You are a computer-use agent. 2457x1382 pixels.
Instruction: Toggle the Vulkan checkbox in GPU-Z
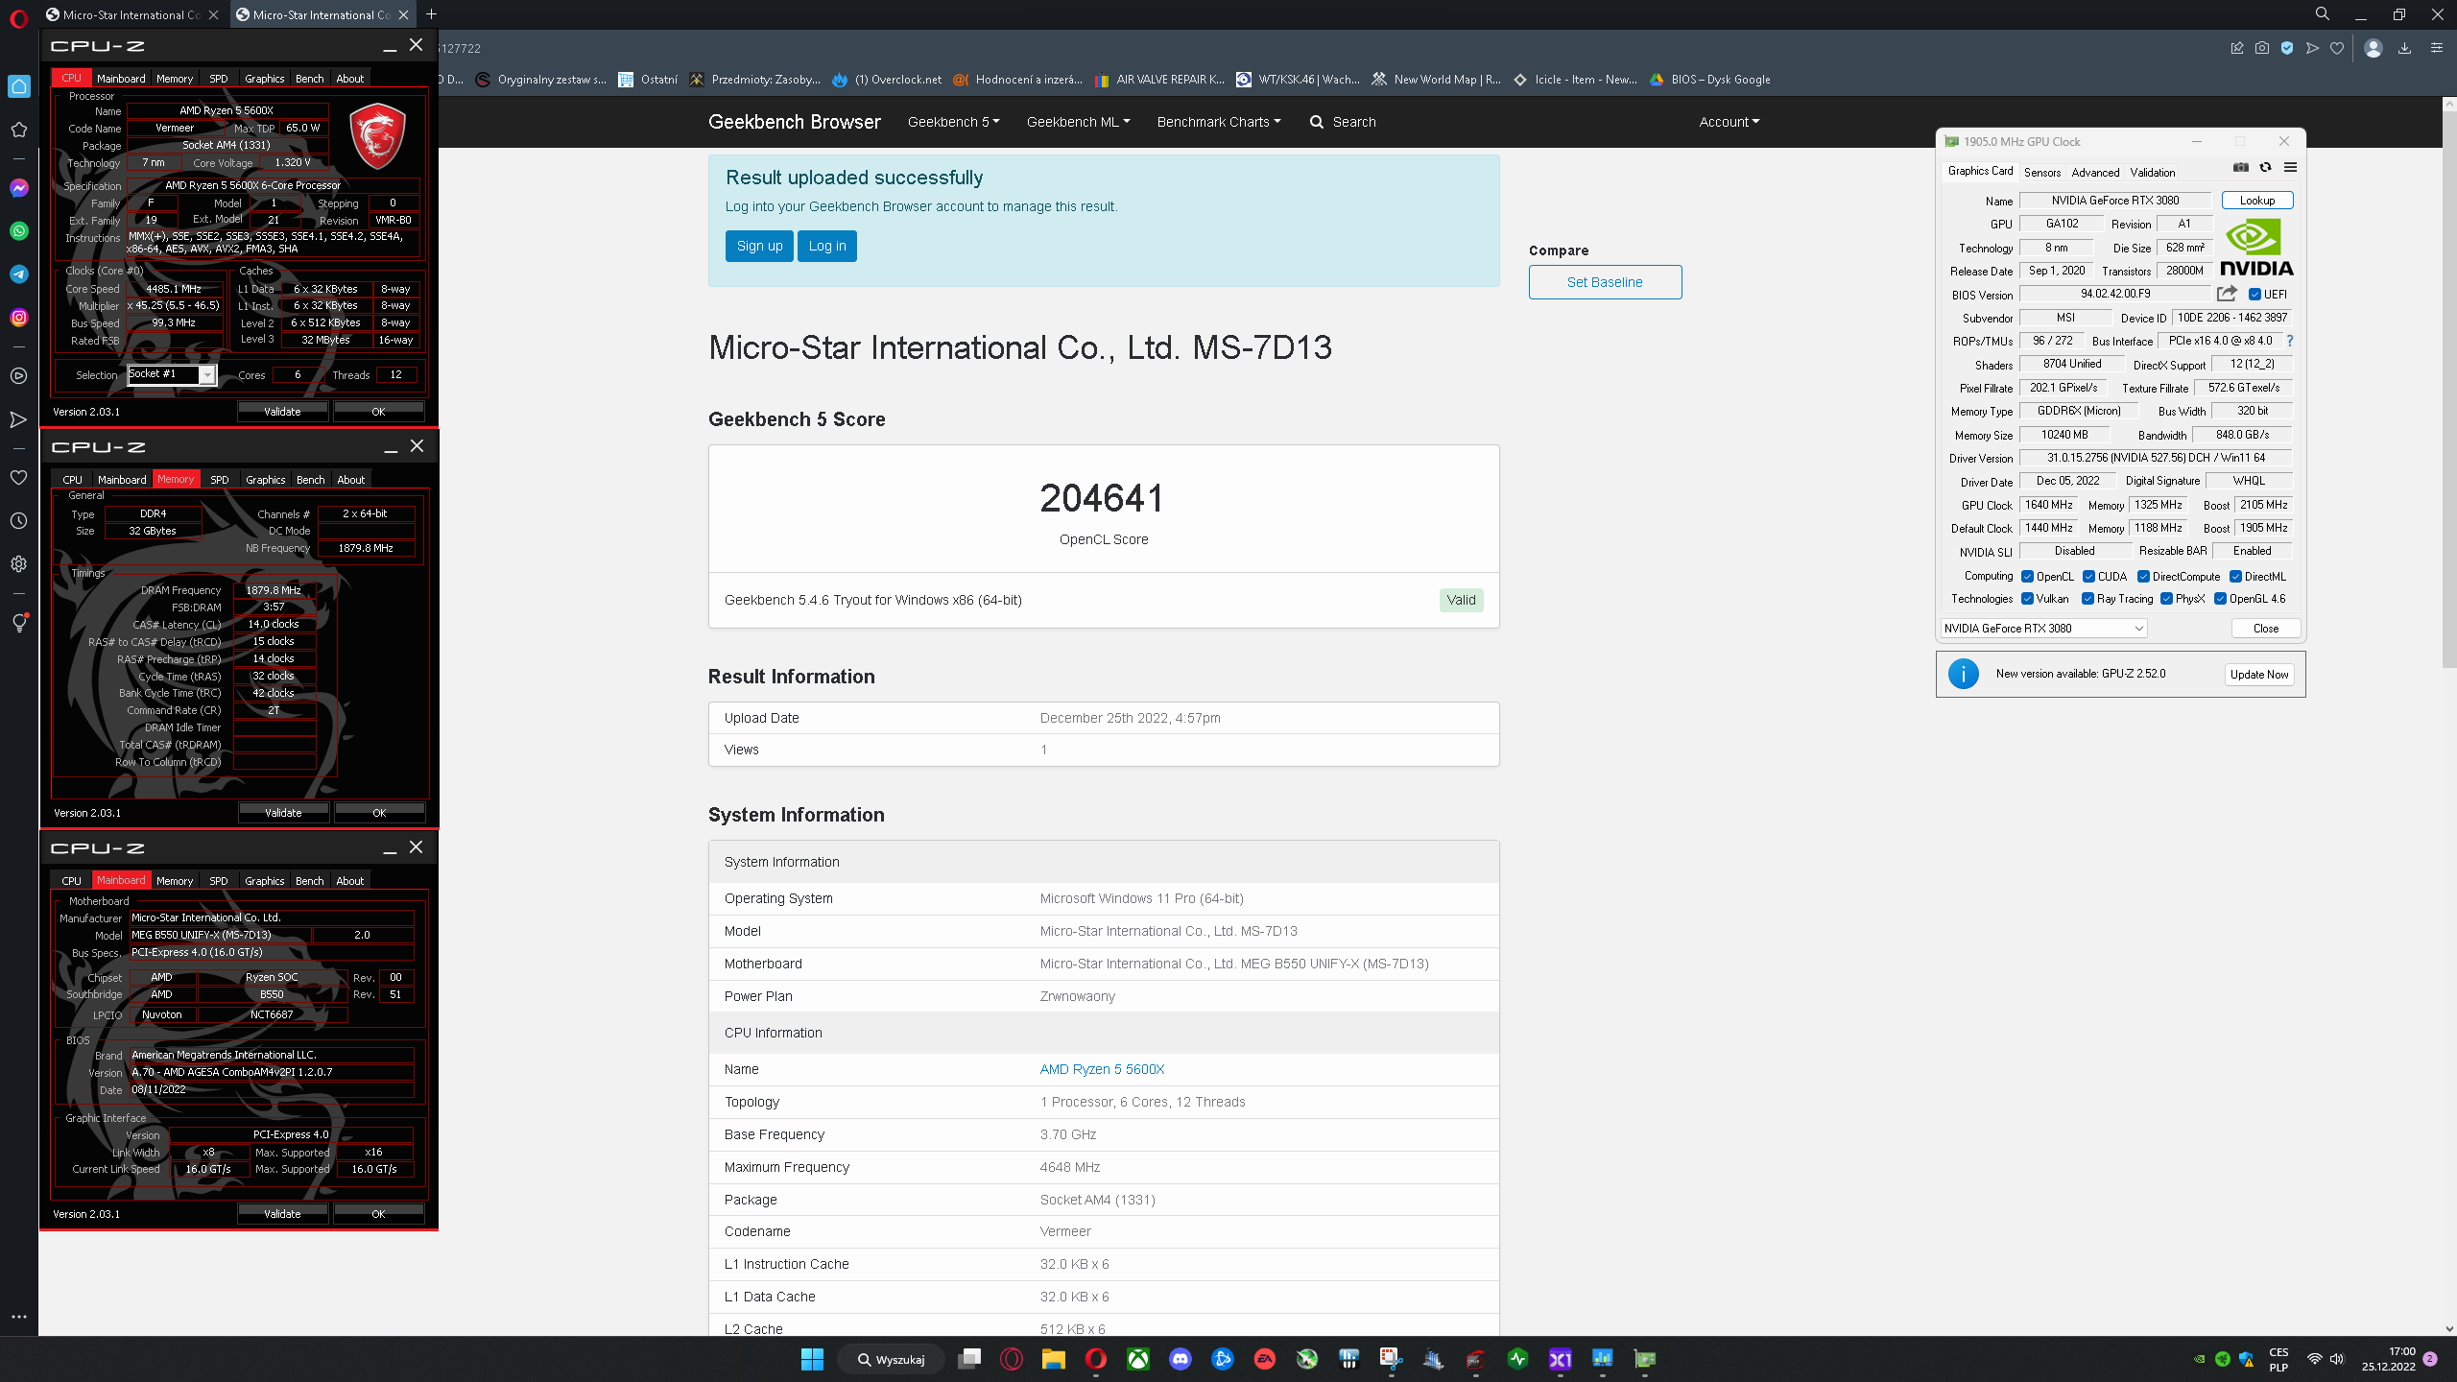click(x=2028, y=599)
